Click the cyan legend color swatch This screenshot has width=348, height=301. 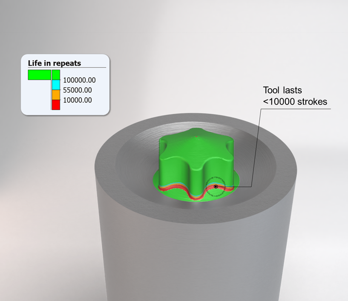pos(56,85)
